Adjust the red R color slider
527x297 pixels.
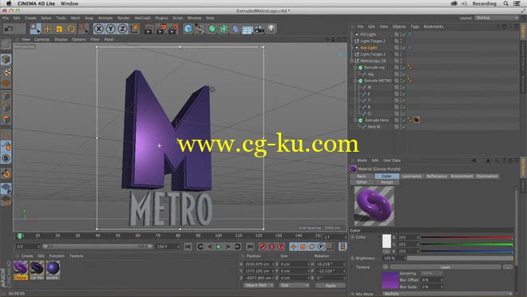pyautogui.click(x=467, y=238)
